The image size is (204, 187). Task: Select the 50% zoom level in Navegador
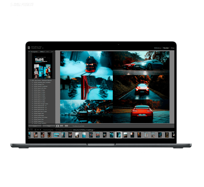point(52,52)
